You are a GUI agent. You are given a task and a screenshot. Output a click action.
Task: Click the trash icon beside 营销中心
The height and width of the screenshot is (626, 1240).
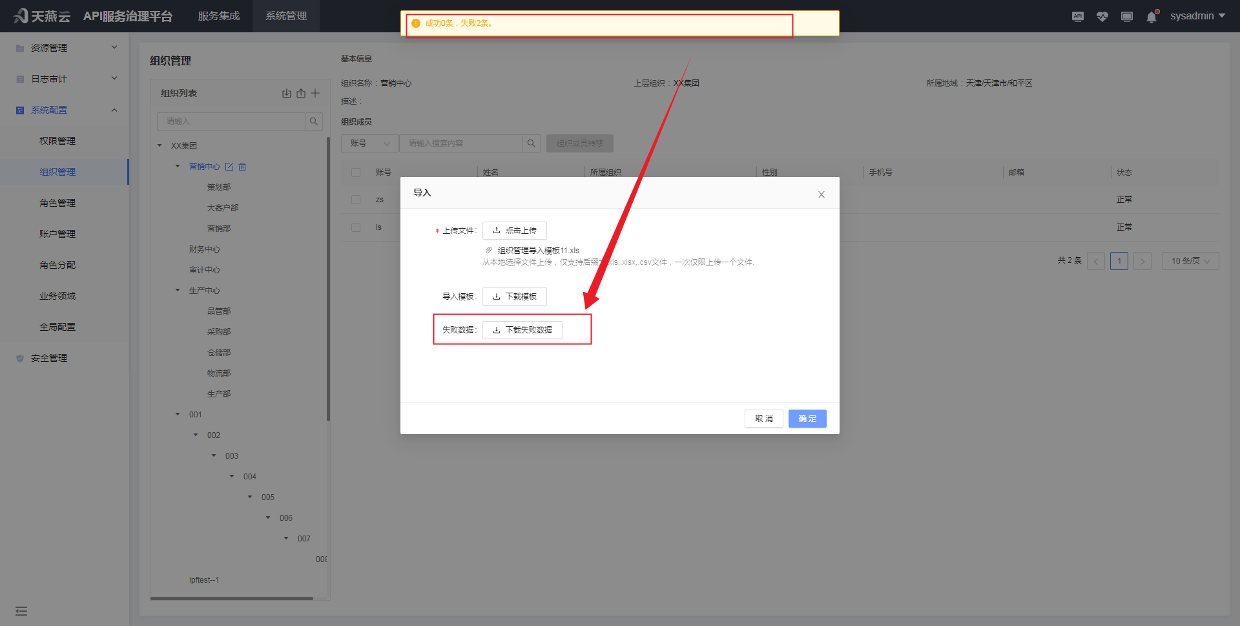click(x=242, y=167)
